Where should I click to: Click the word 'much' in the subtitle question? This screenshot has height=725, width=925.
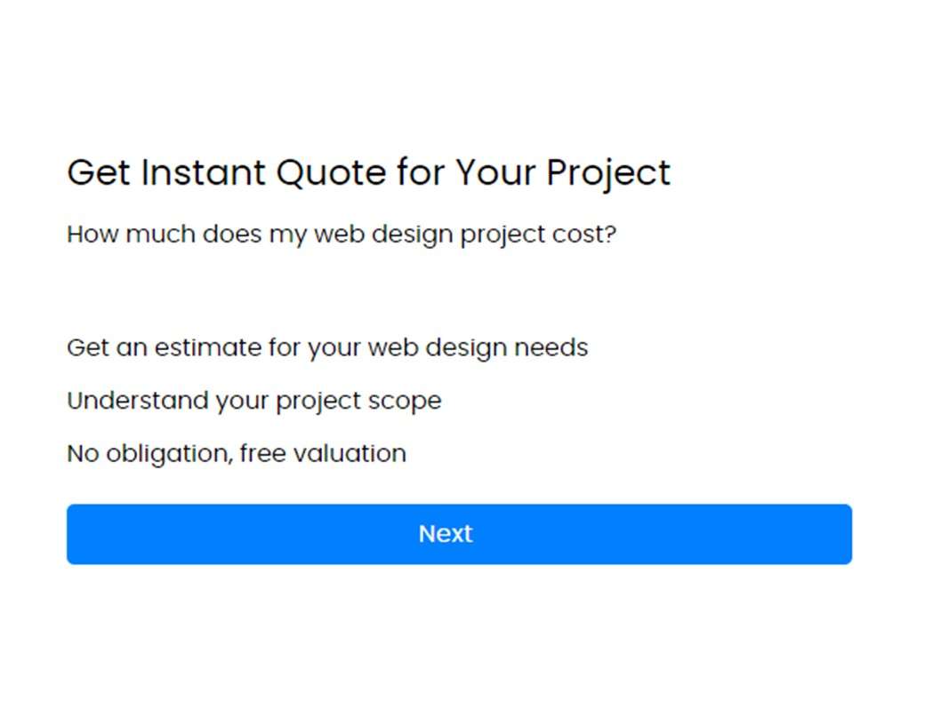pyautogui.click(x=160, y=234)
